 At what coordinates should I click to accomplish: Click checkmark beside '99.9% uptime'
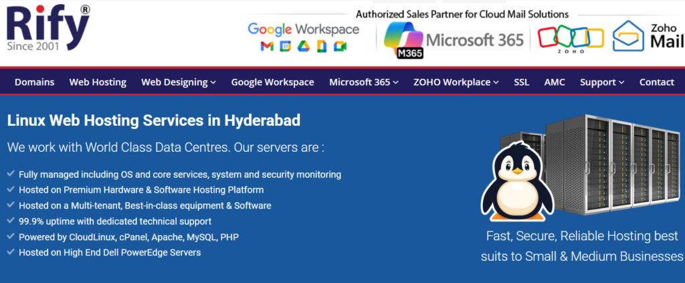point(11,221)
